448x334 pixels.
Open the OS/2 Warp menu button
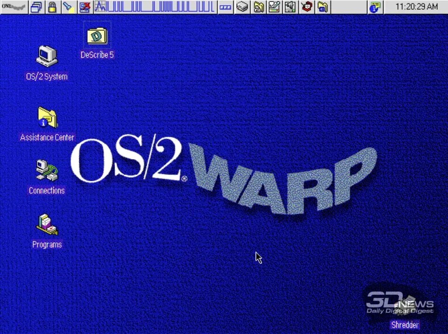tap(14, 7)
